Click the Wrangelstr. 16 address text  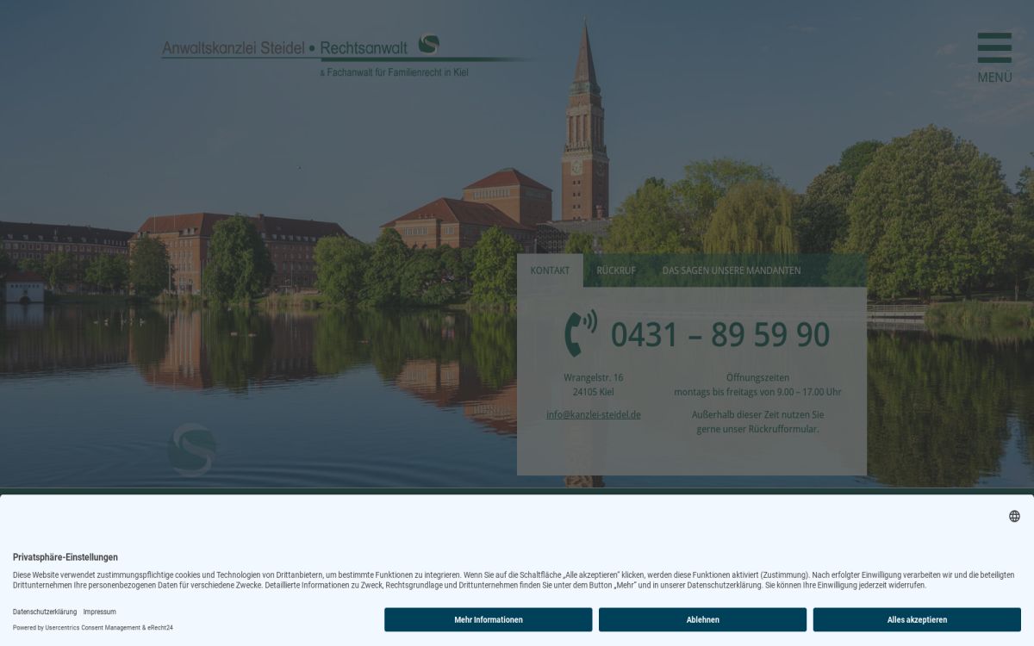point(593,377)
